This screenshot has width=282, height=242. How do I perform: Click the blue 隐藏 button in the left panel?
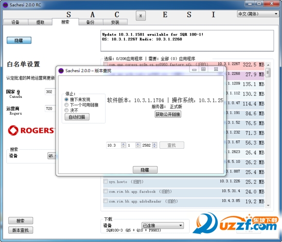[x=19, y=40]
